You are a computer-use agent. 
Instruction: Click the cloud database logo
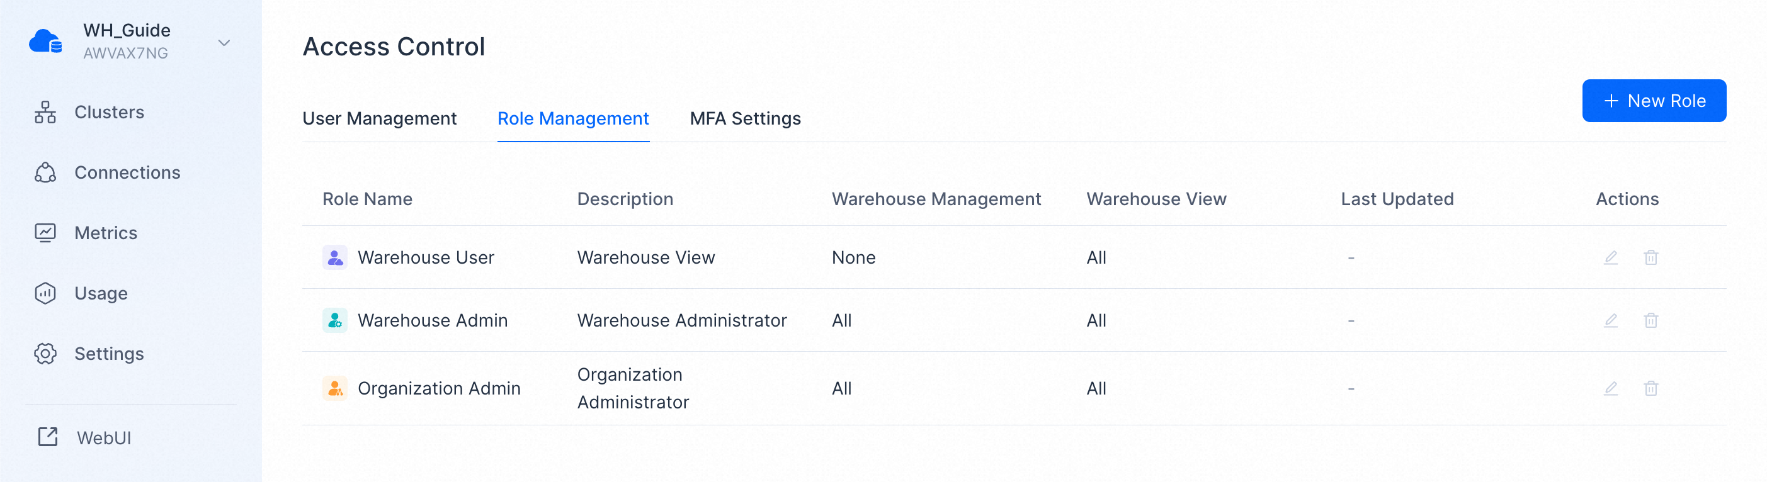tap(45, 42)
